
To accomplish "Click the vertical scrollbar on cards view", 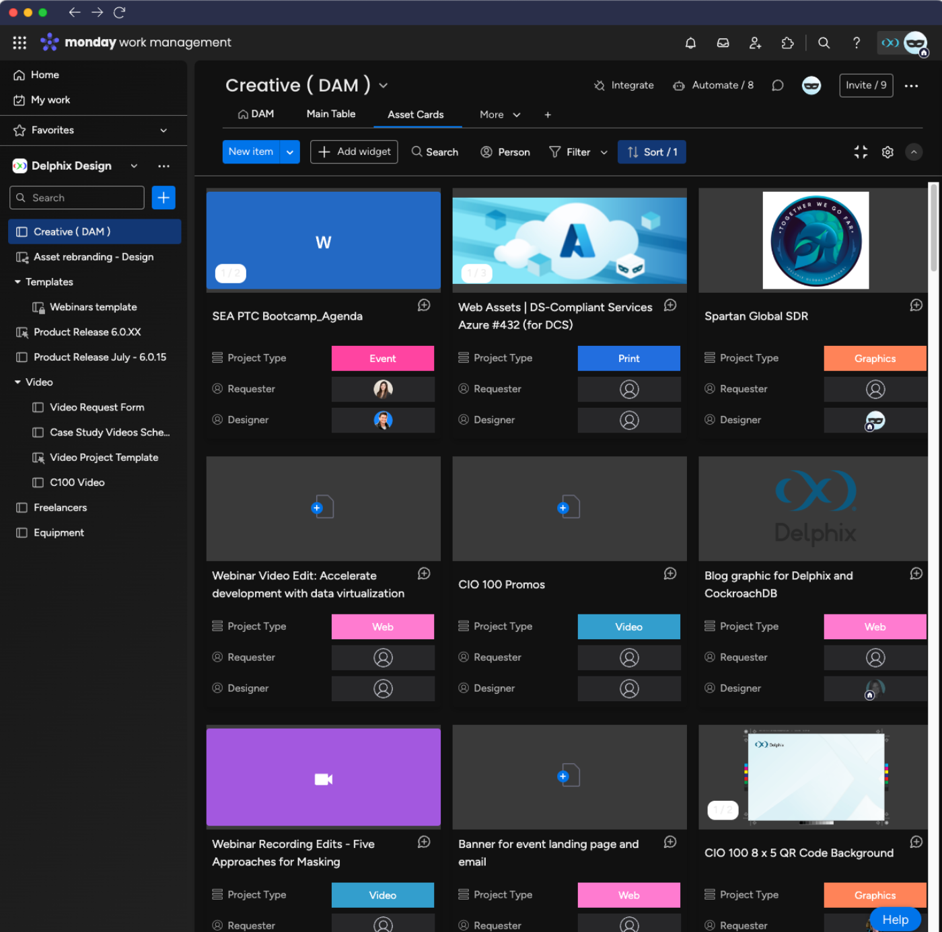I will click(933, 227).
